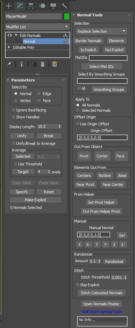Click the Is Explicit button
The height and width of the screenshot is (328, 135).
click(x=88, y=50)
